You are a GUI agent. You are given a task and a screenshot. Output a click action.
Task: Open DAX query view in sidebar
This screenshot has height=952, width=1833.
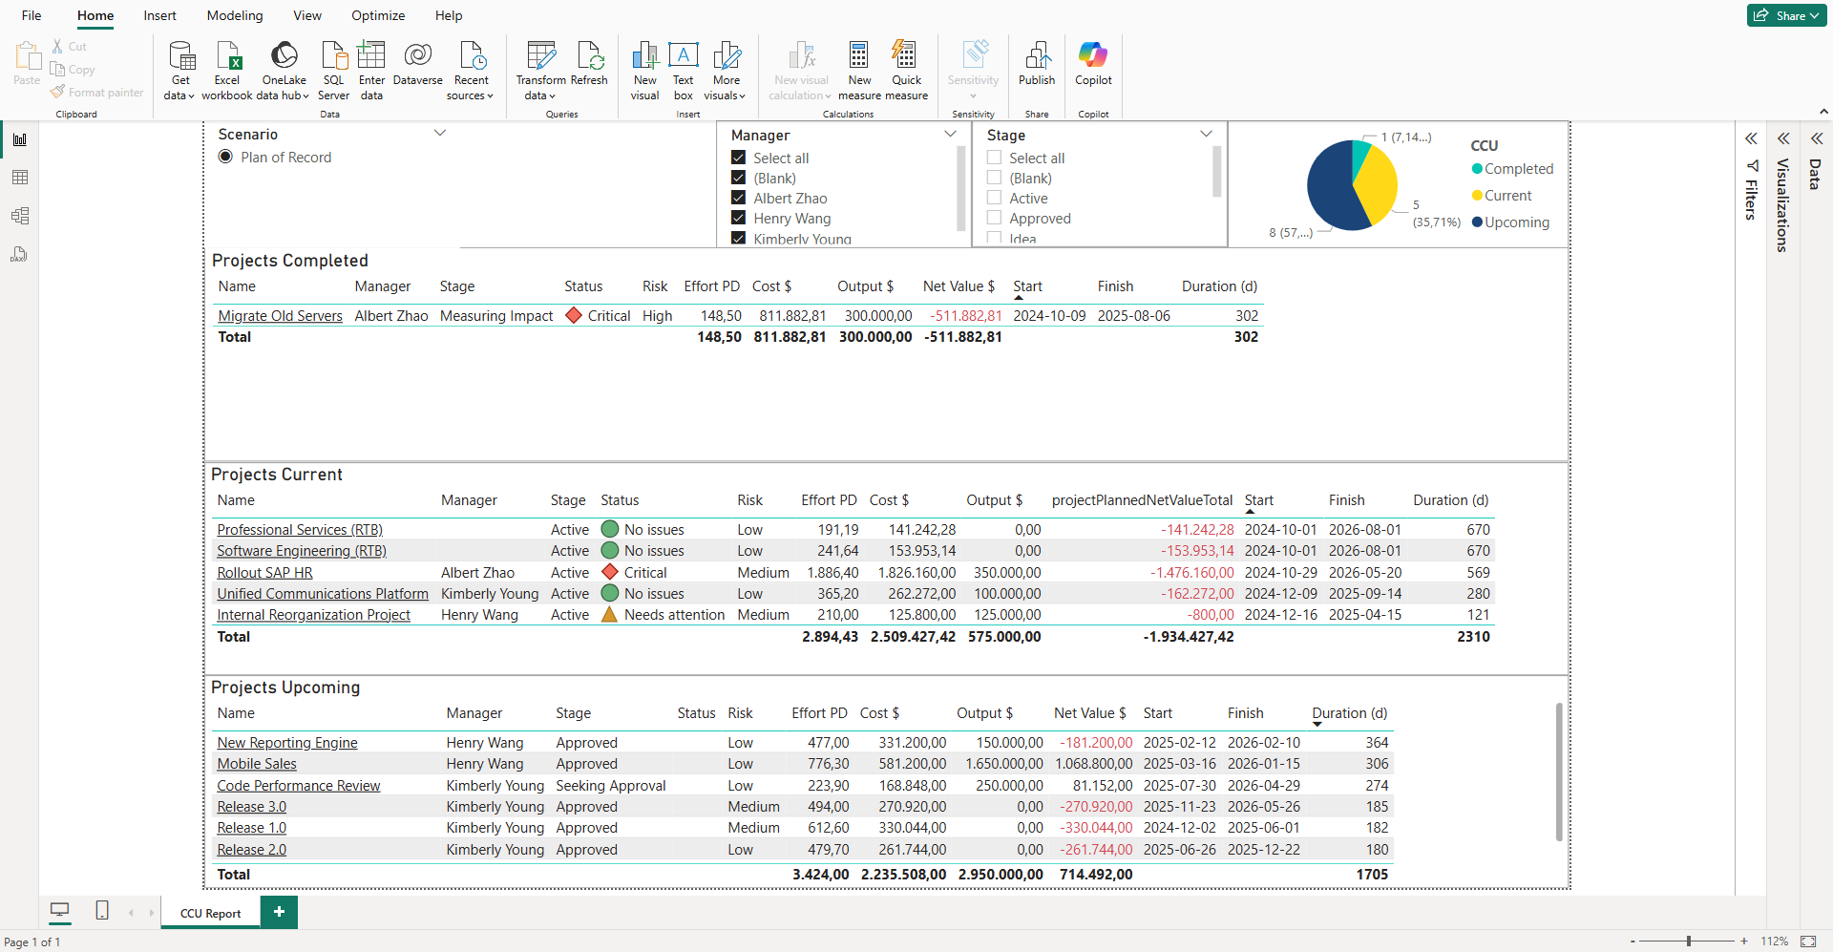tap(19, 254)
